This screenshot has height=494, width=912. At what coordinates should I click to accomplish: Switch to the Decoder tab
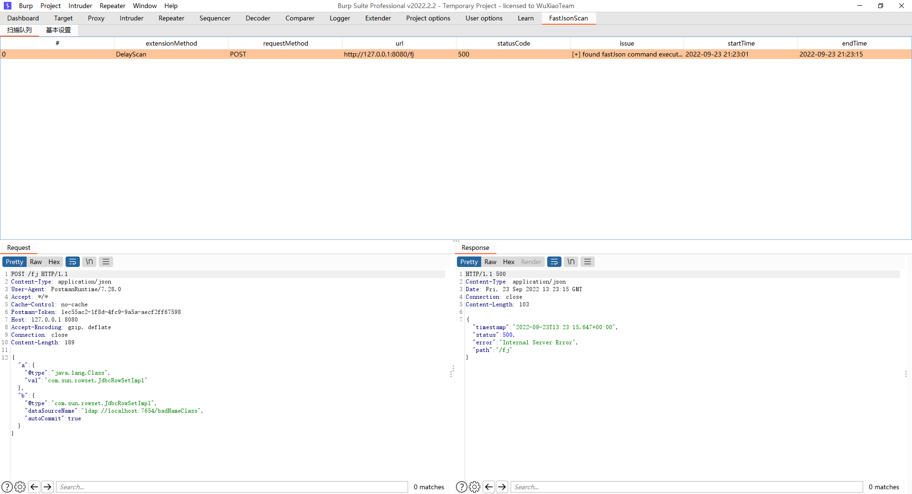tap(258, 18)
